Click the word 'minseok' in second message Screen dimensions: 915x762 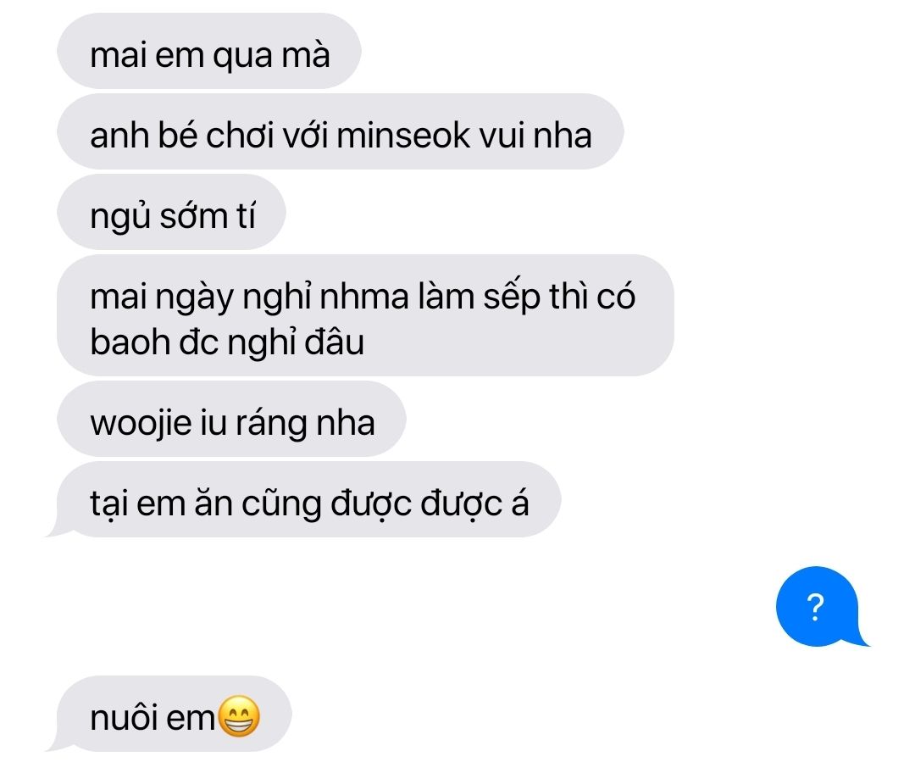pyautogui.click(x=403, y=135)
